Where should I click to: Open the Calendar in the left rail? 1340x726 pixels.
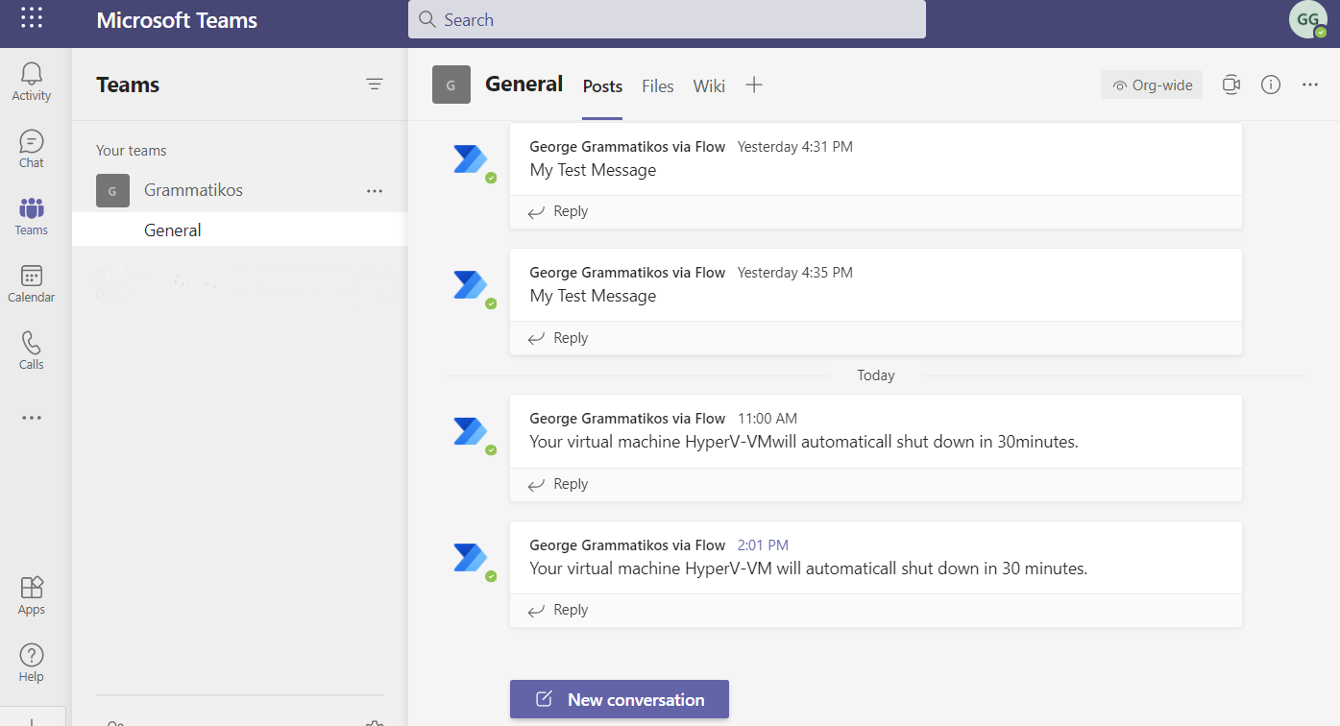point(32,283)
